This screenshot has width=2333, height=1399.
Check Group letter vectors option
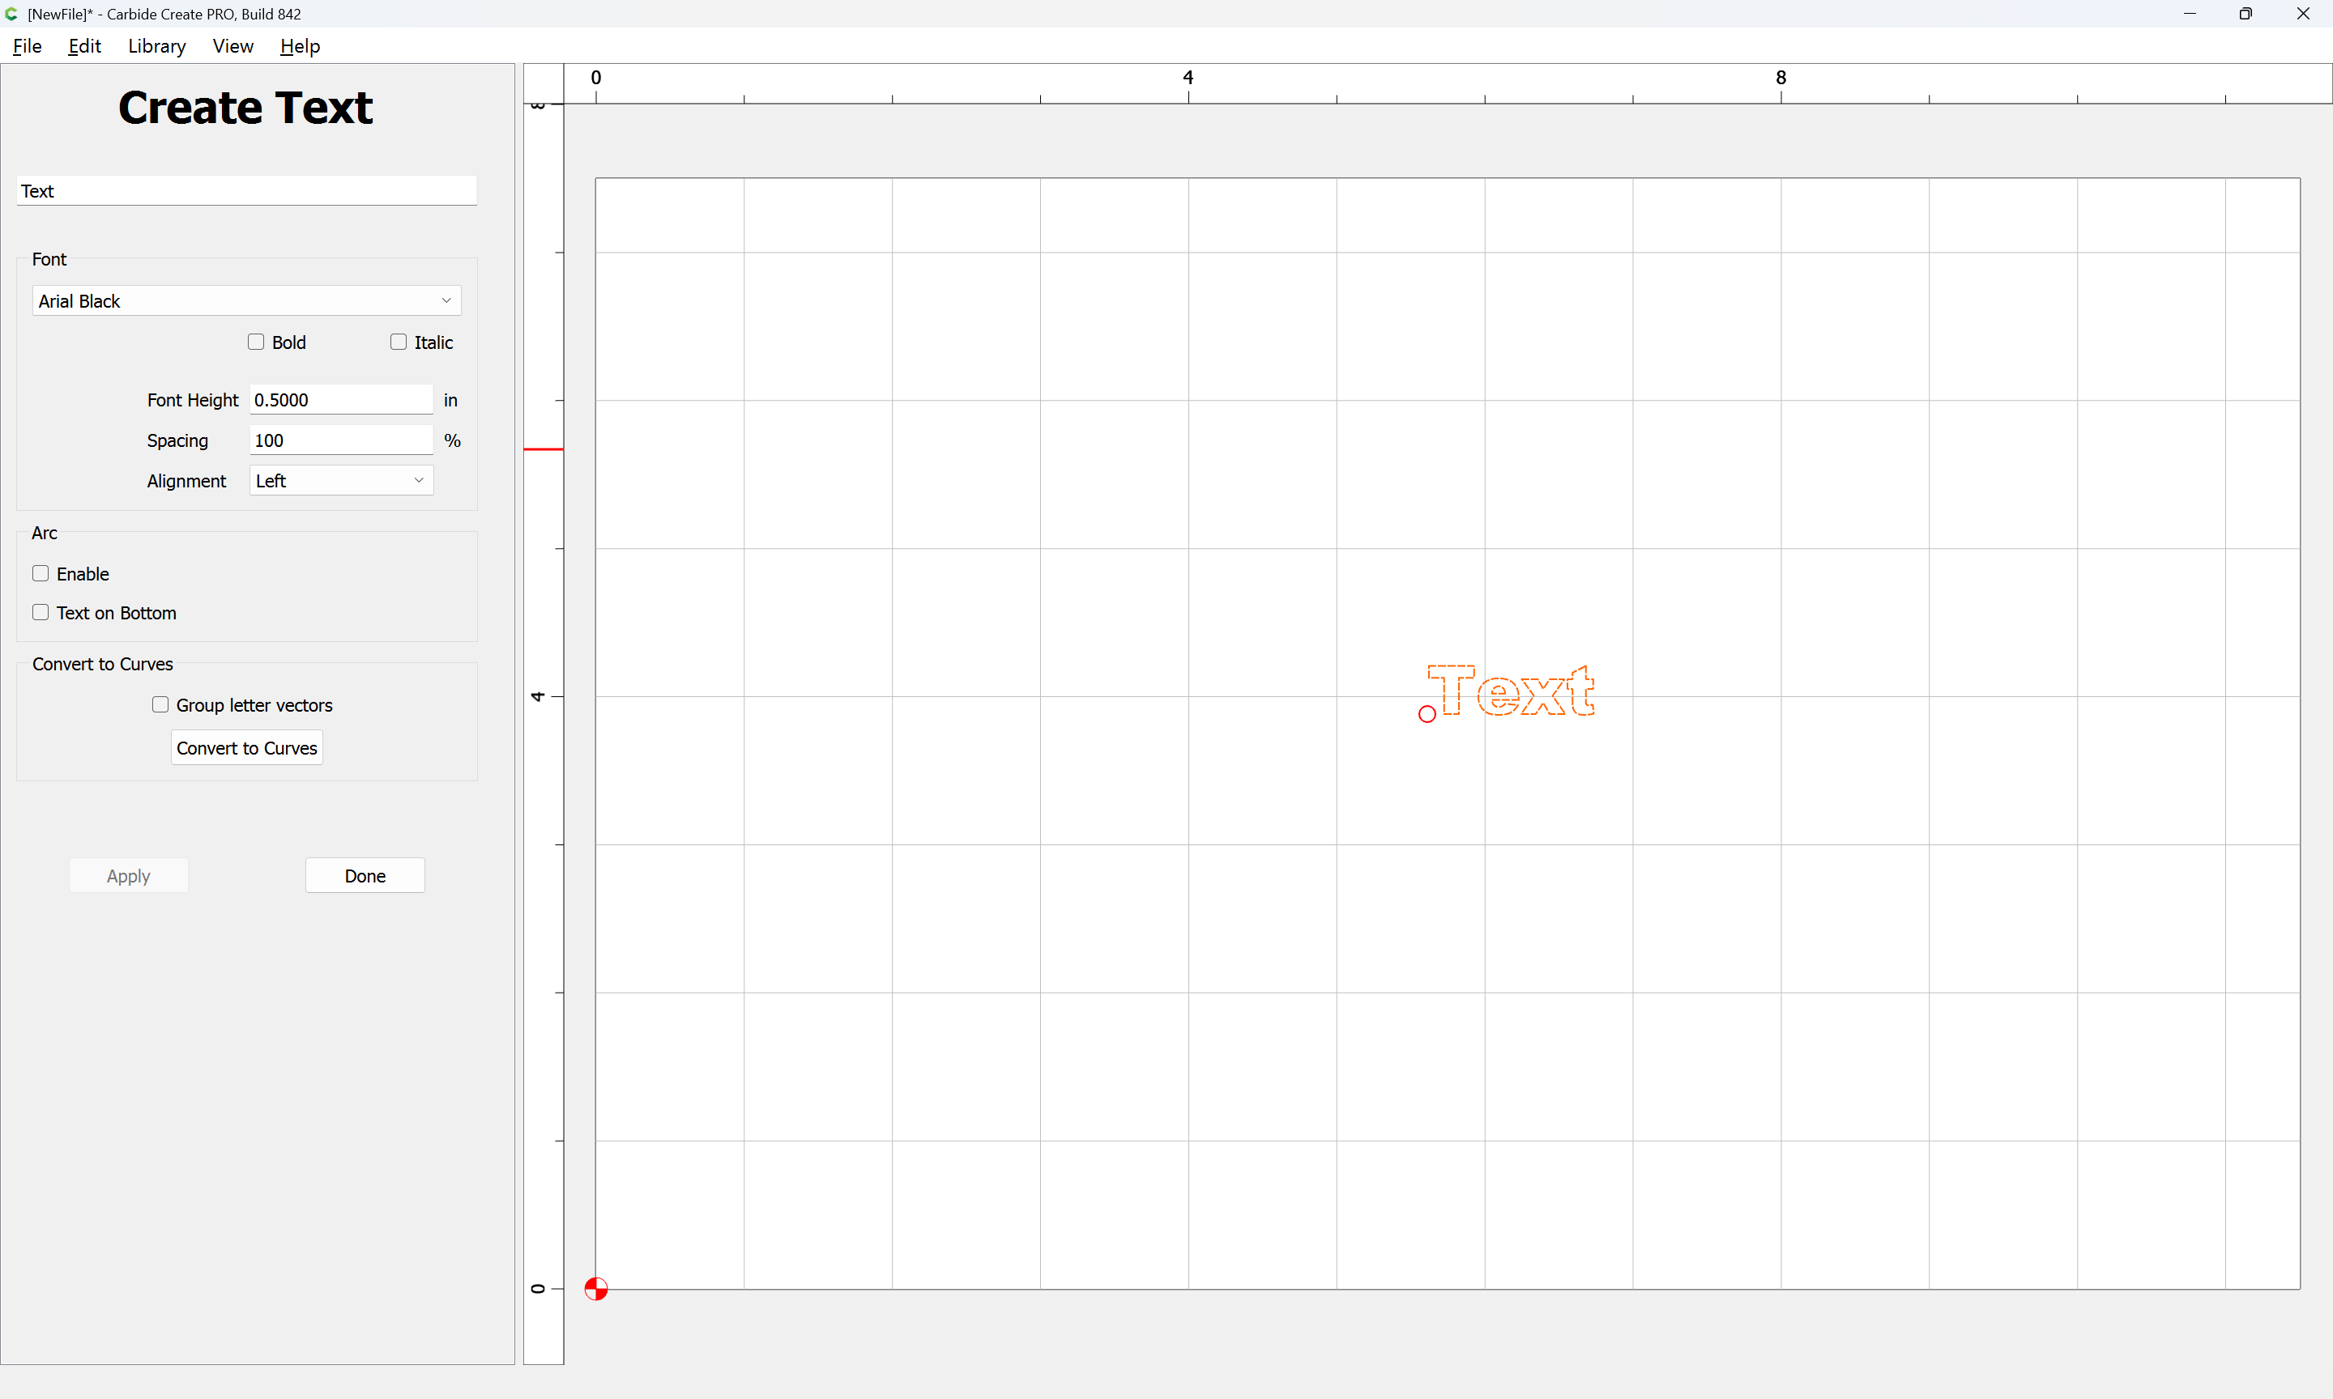tap(160, 705)
